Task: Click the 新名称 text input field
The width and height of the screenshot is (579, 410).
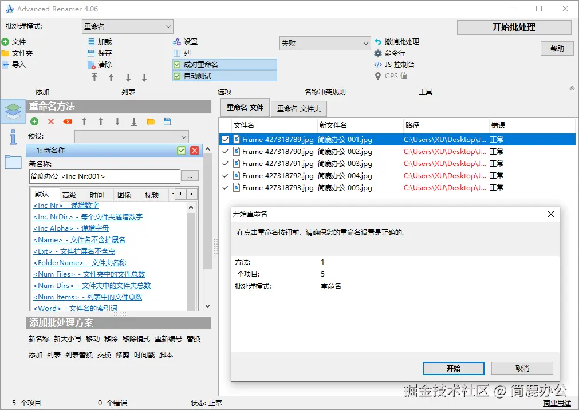Action: [104, 176]
